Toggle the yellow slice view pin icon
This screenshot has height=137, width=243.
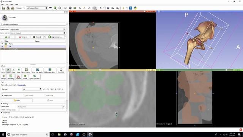coord(70,70)
